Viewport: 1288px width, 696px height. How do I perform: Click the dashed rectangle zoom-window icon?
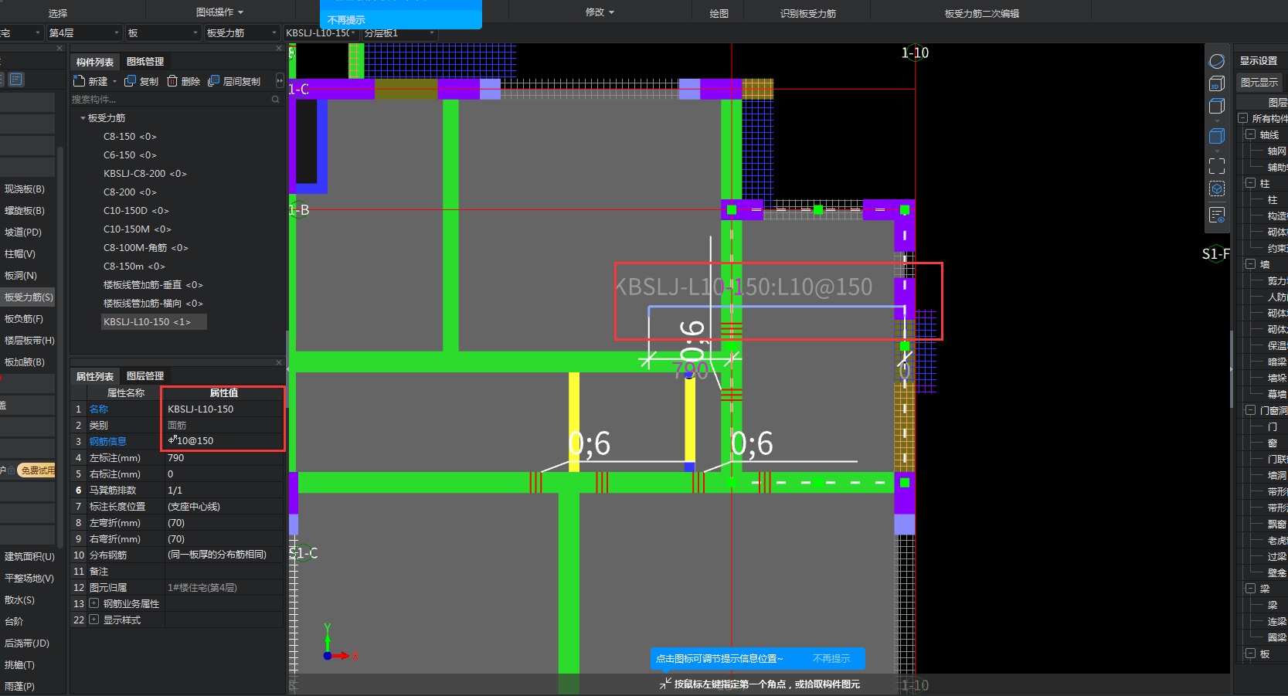(x=1217, y=166)
